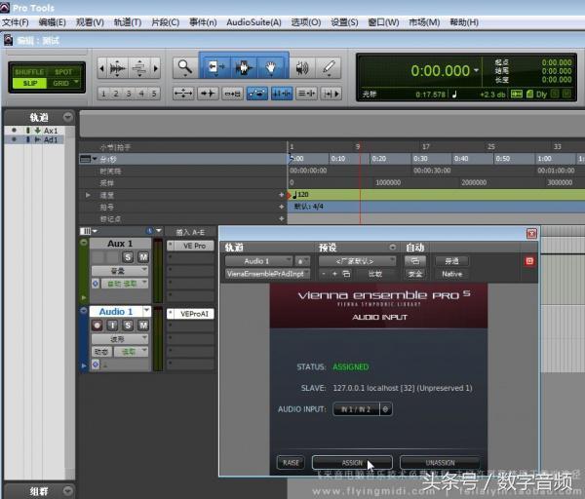
Task: Open plugin preset list <厂家默认>
Action: click(x=357, y=261)
